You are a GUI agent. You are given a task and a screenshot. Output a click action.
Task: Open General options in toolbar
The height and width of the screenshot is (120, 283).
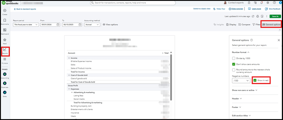tap(271, 25)
